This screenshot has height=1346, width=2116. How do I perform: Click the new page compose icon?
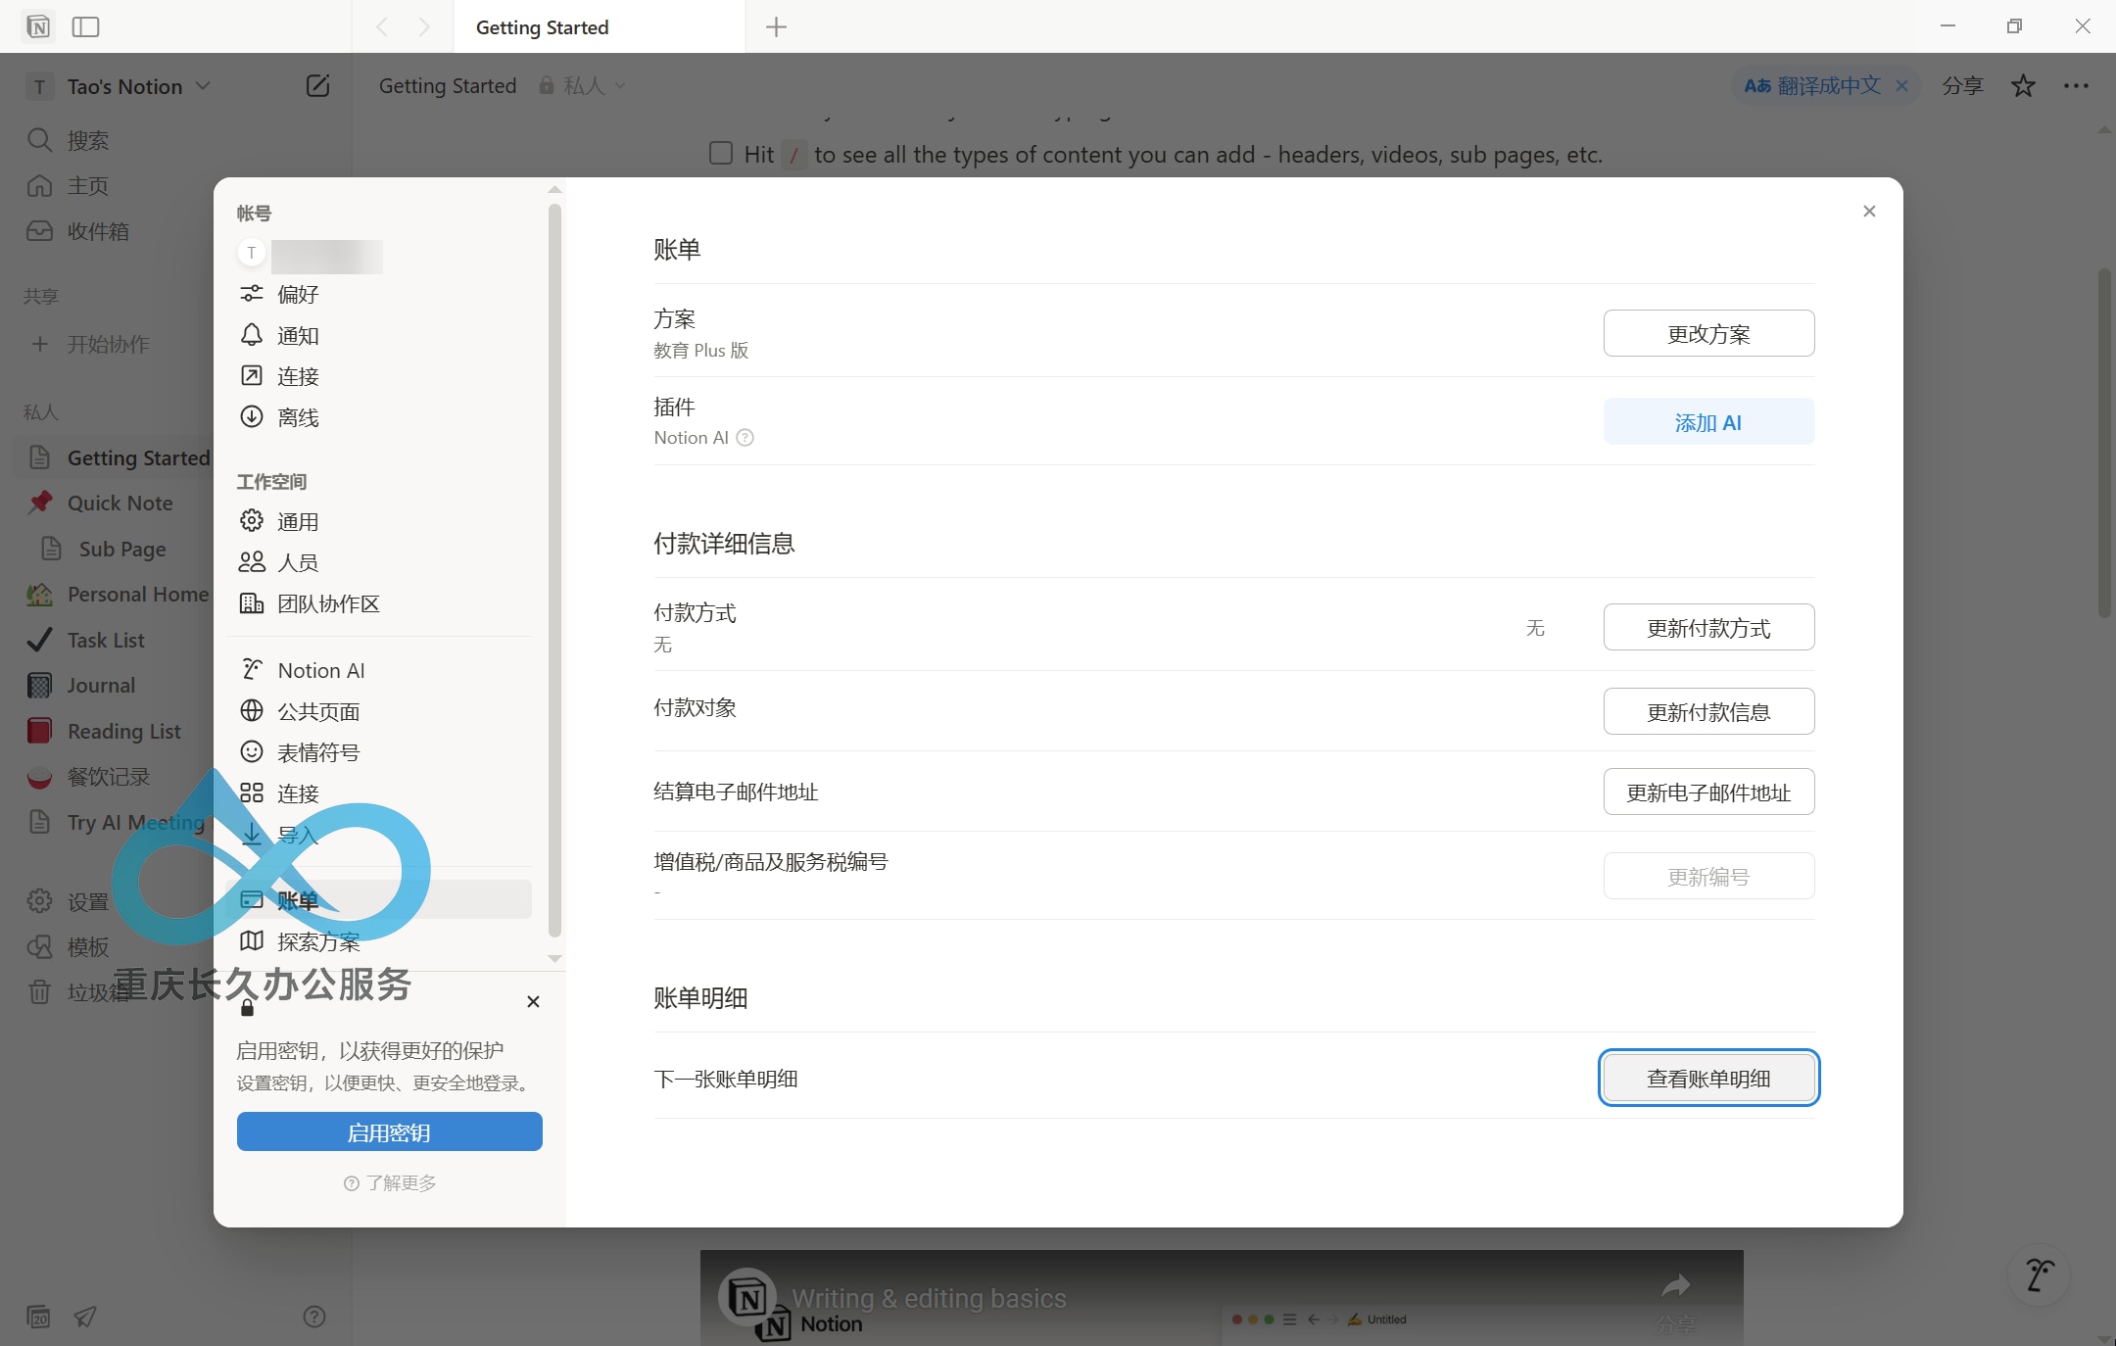click(x=317, y=86)
